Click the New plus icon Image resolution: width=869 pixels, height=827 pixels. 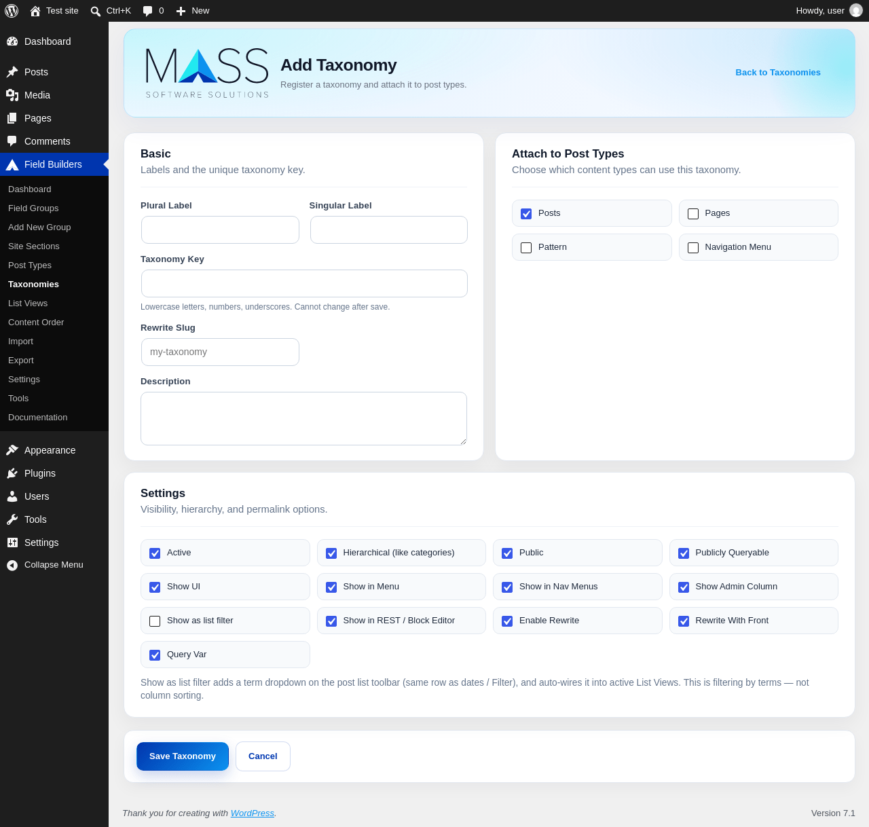pyautogui.click(x=181, y=11)
